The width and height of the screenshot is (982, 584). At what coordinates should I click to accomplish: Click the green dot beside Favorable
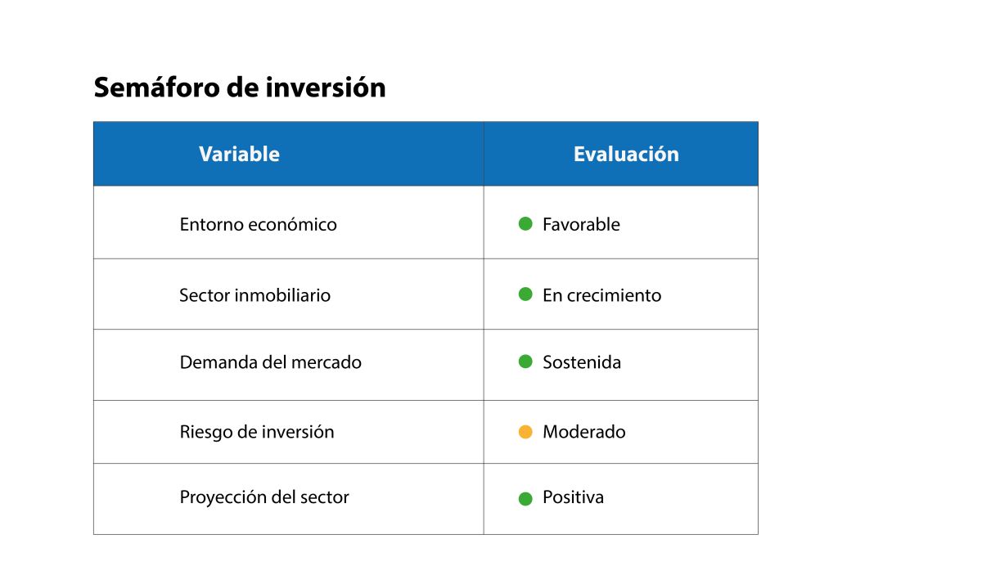coord(525,223)
